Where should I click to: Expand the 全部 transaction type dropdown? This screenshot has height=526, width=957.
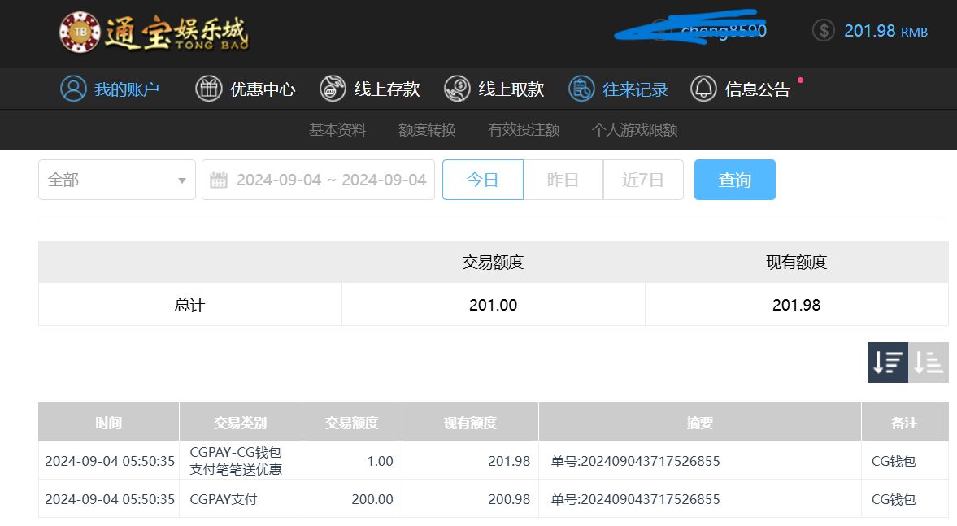pos(116,180)
